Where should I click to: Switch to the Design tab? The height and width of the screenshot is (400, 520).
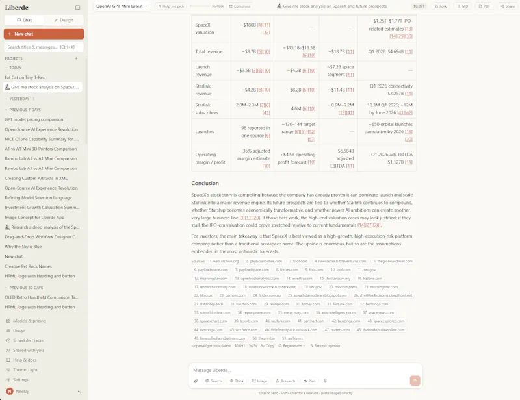tap(64, 20)
